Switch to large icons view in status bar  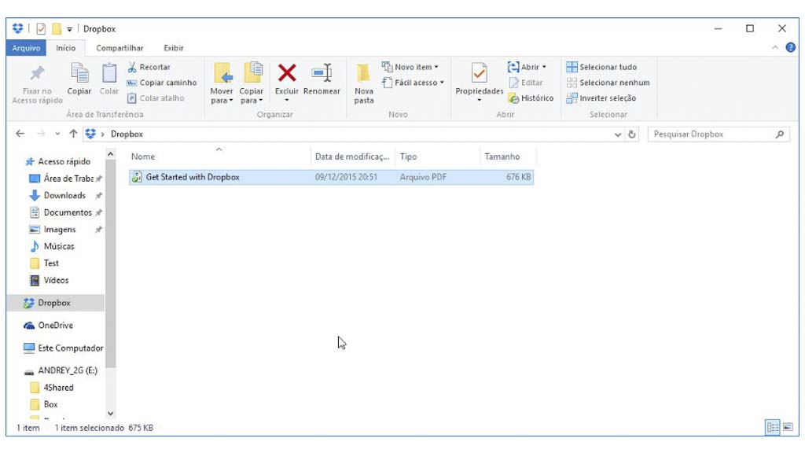pyautogui.click(x=788, y=427)
